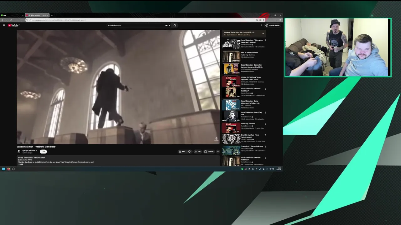Open the YouTube hamburger guide menu
The width and height of the screenshot is (401, 225).
tap(4, 25)
